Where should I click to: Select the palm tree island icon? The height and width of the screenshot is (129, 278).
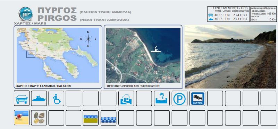[161, 99]
